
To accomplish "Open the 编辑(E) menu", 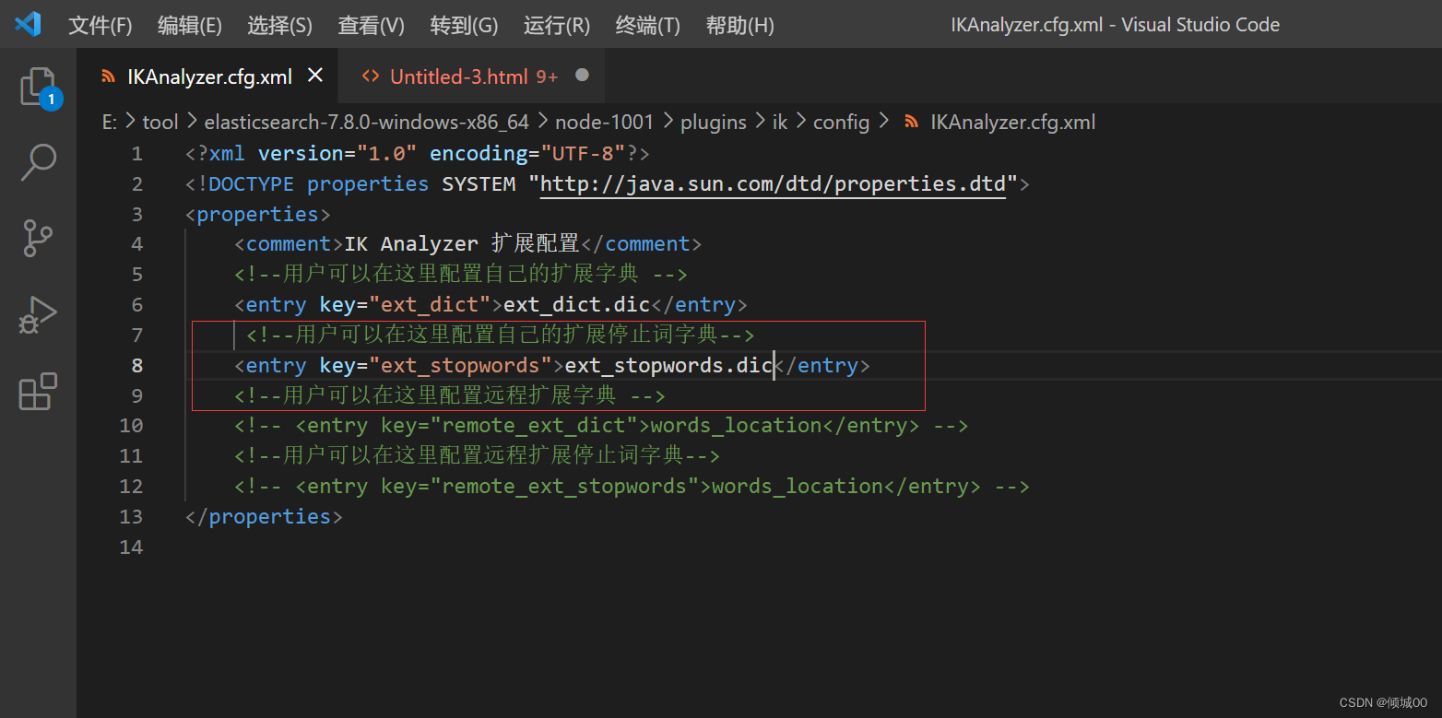I will click(x=190, y=25).
